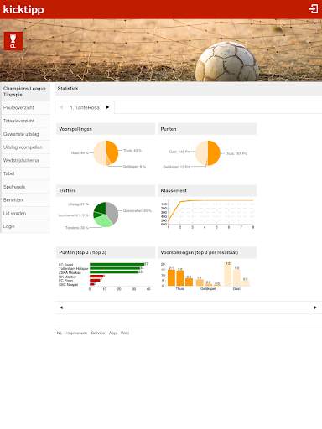Click the football header banner image
This screenshot has width=322, height=429.
click(161, 50)
